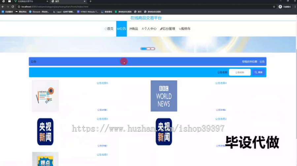
Task: Close the 首页 browser tab
Action: (84, 1)
